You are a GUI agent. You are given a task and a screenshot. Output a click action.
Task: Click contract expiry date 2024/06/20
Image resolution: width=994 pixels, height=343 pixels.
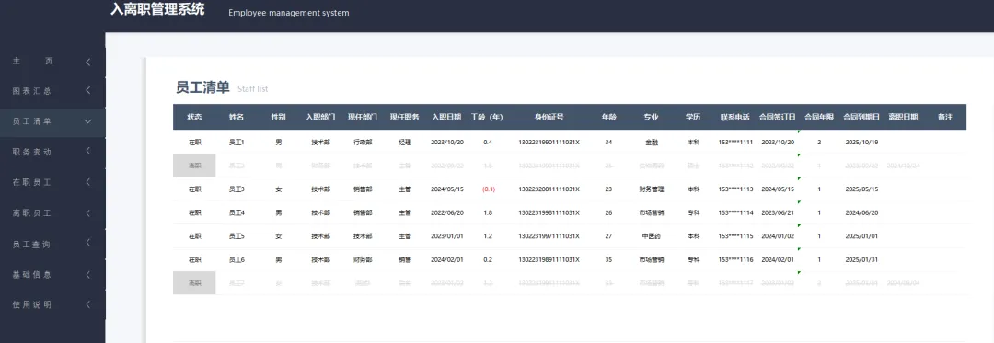862,212
